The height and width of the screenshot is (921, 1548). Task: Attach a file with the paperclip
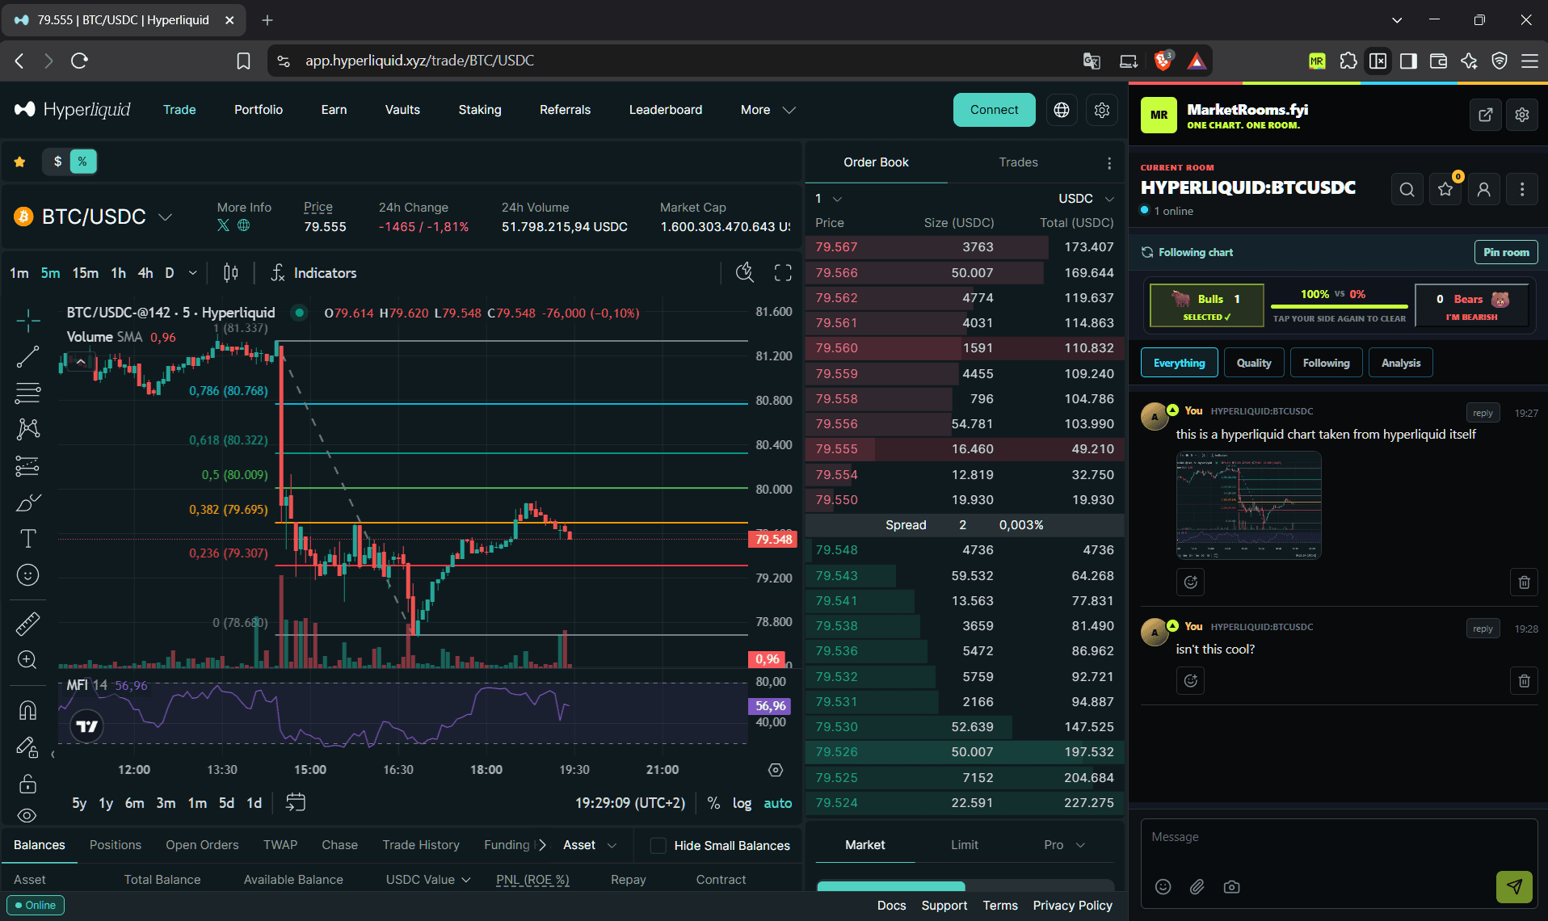[1197, 887]
